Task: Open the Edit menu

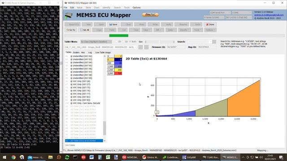Action: click(x=72, y=8)
